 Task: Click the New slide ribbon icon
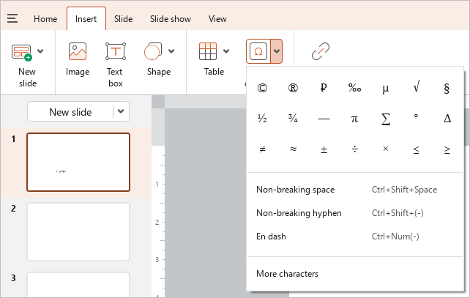click(21, 52)
